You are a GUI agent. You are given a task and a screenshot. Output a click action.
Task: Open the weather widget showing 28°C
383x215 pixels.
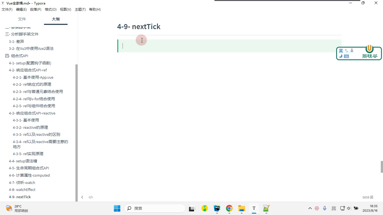pos(17,208)
